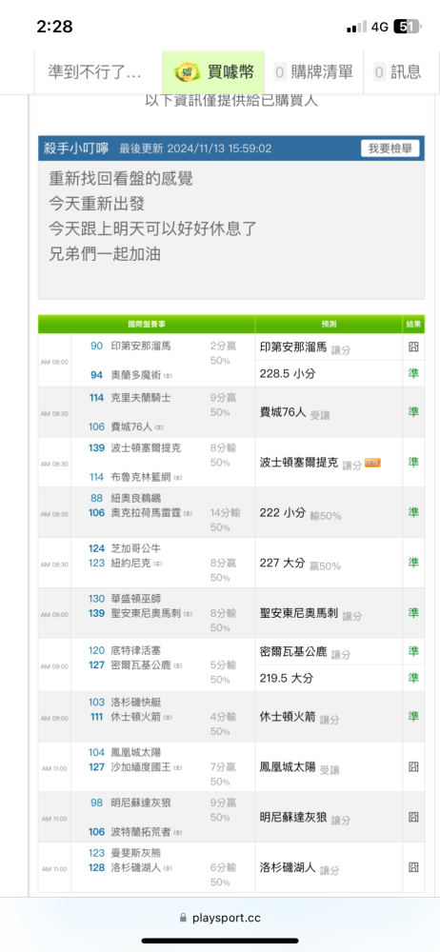
Task: Click the 我要檢舉 report button
Action: [390, 149]
